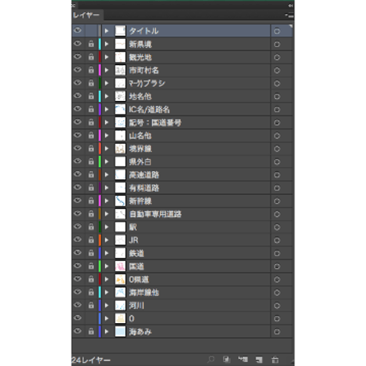Click target circle of 新県境 layer
This screenshot has width=366, height=366.
[277, 45]
